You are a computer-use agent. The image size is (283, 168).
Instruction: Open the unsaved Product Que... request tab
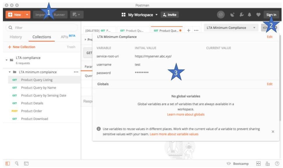pos(167,31)
